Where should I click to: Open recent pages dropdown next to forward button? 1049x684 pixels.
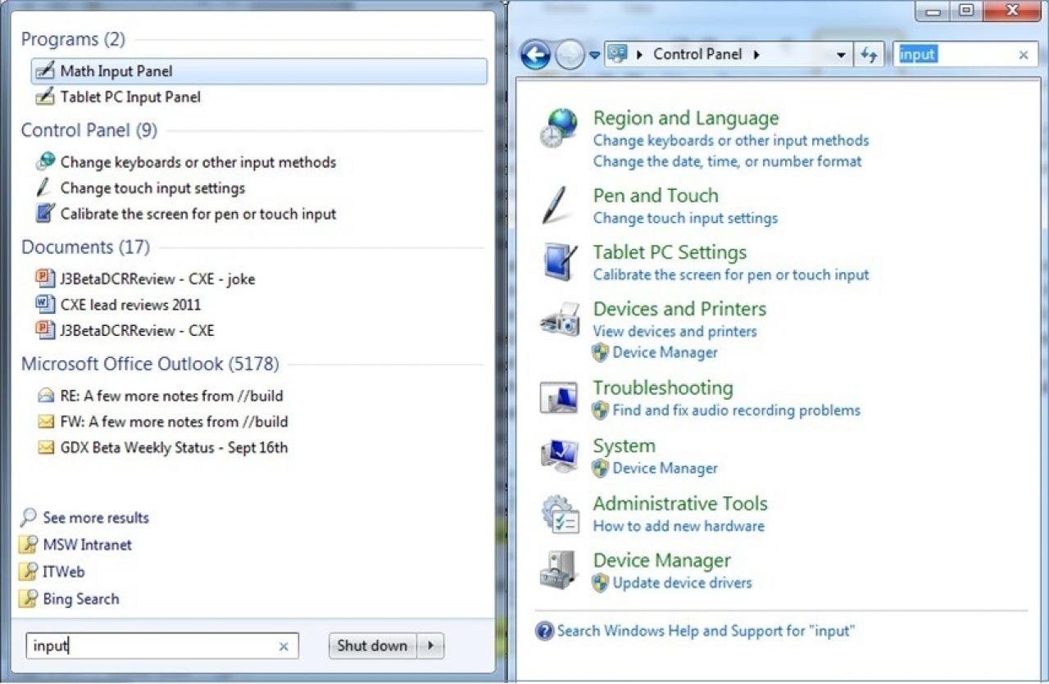point(594,56)
